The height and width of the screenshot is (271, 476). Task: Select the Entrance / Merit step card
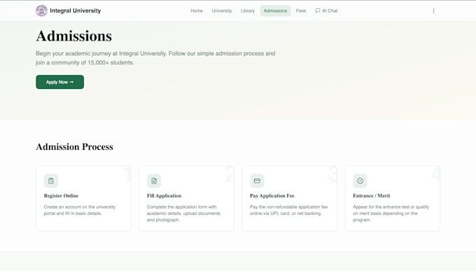[393, 198]
